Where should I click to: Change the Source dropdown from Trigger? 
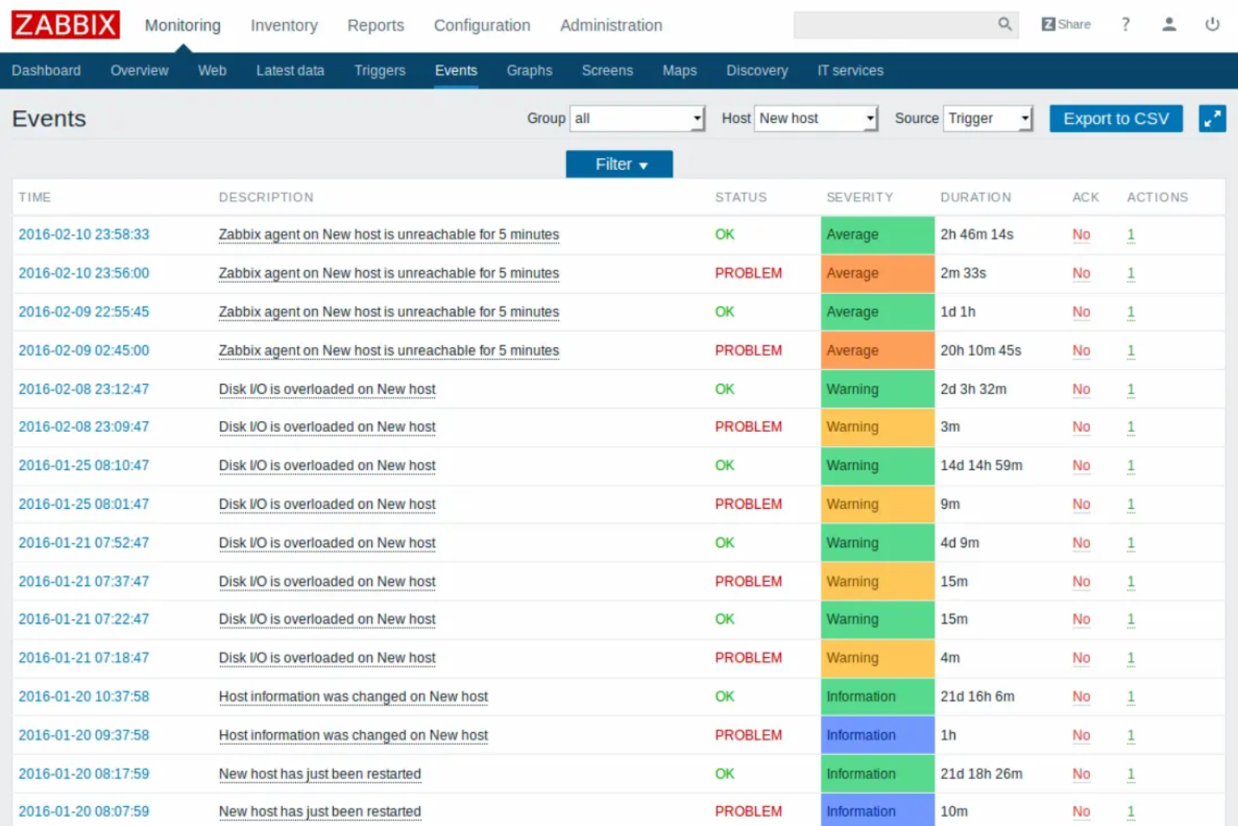coord(987,118)
